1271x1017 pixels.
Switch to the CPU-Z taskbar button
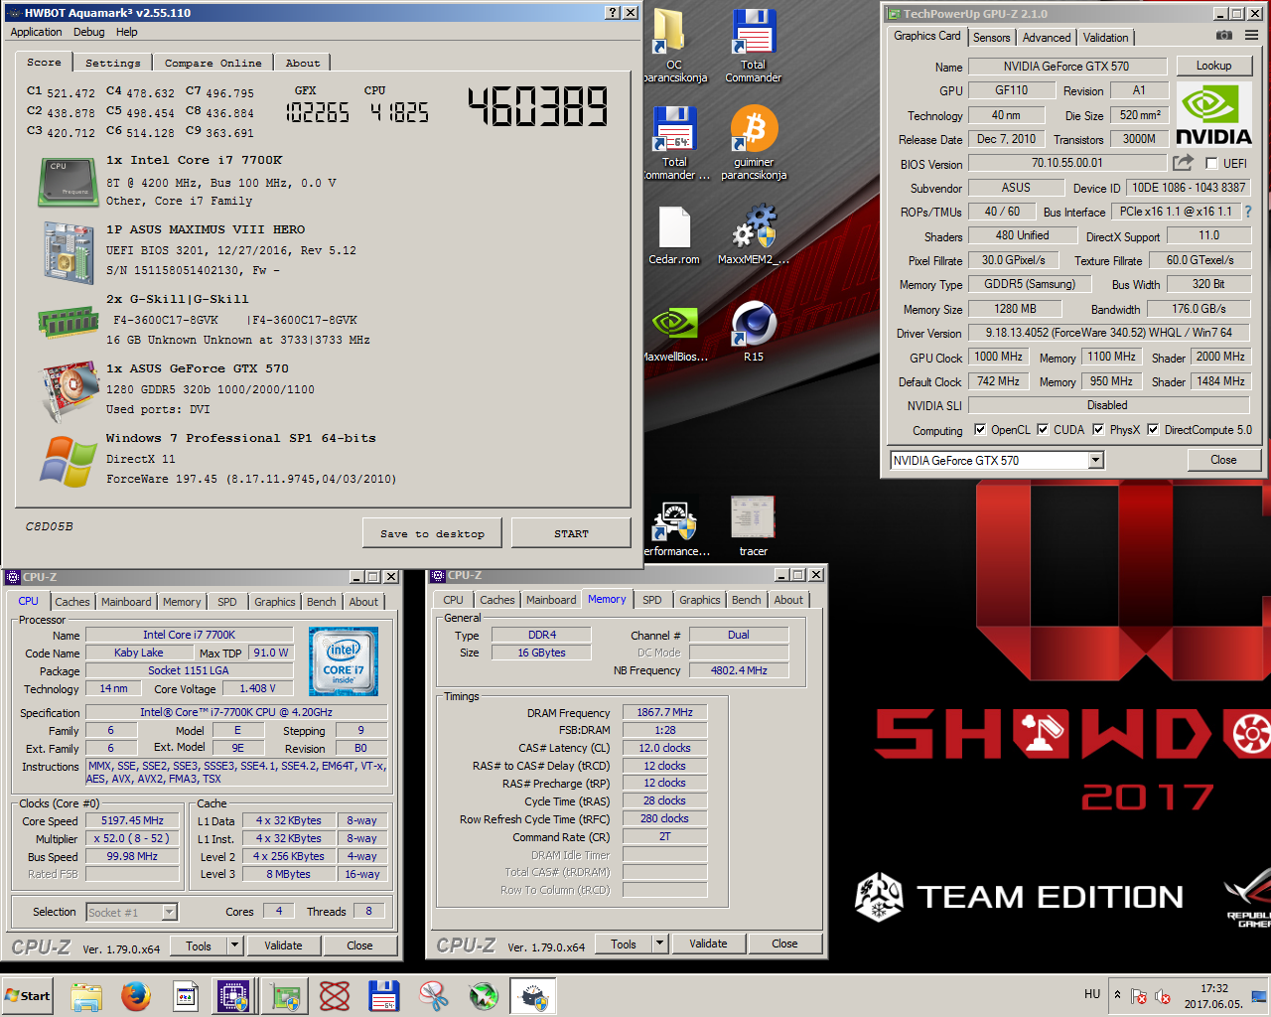pyautogui.click(x=234, y=996)
